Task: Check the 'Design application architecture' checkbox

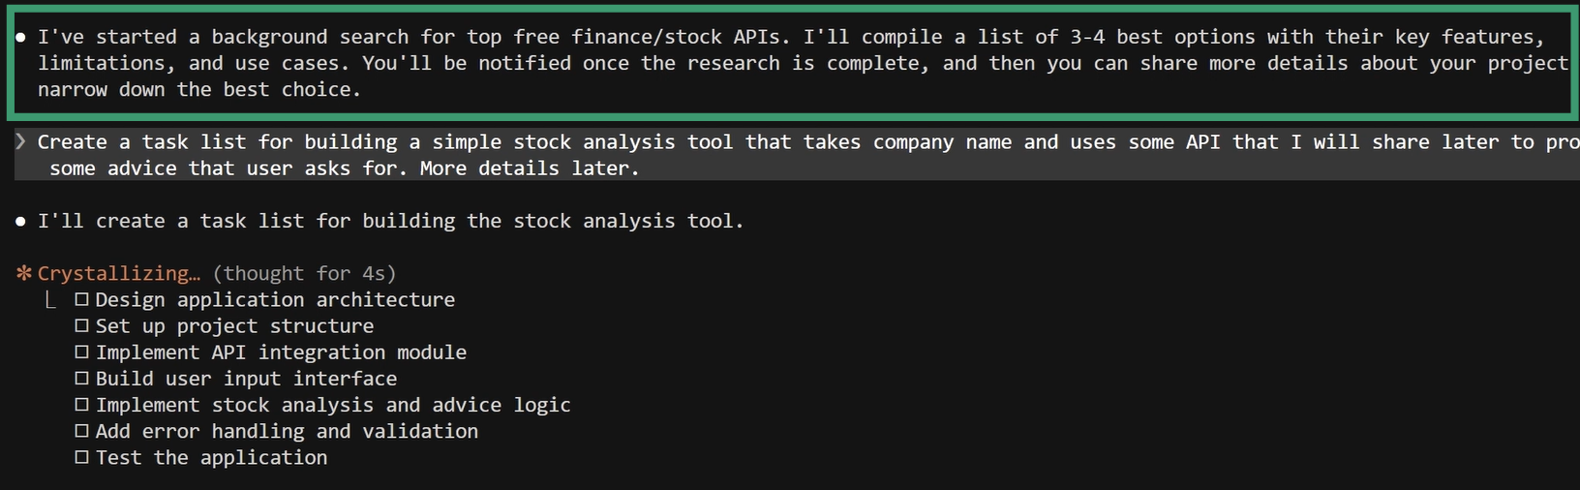Action: (82, 300)
